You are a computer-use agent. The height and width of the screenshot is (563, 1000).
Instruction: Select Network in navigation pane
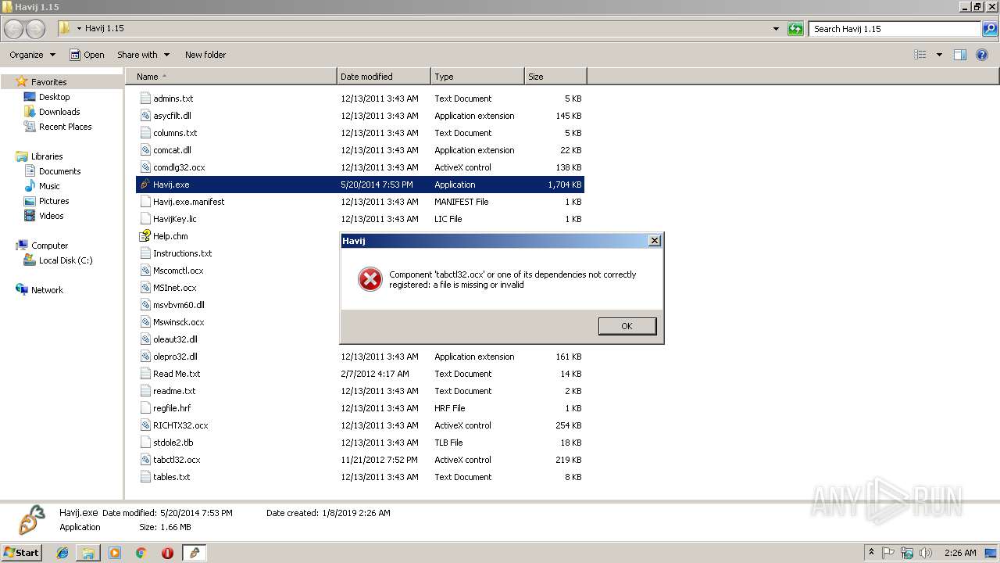click(x=47, y=290)
